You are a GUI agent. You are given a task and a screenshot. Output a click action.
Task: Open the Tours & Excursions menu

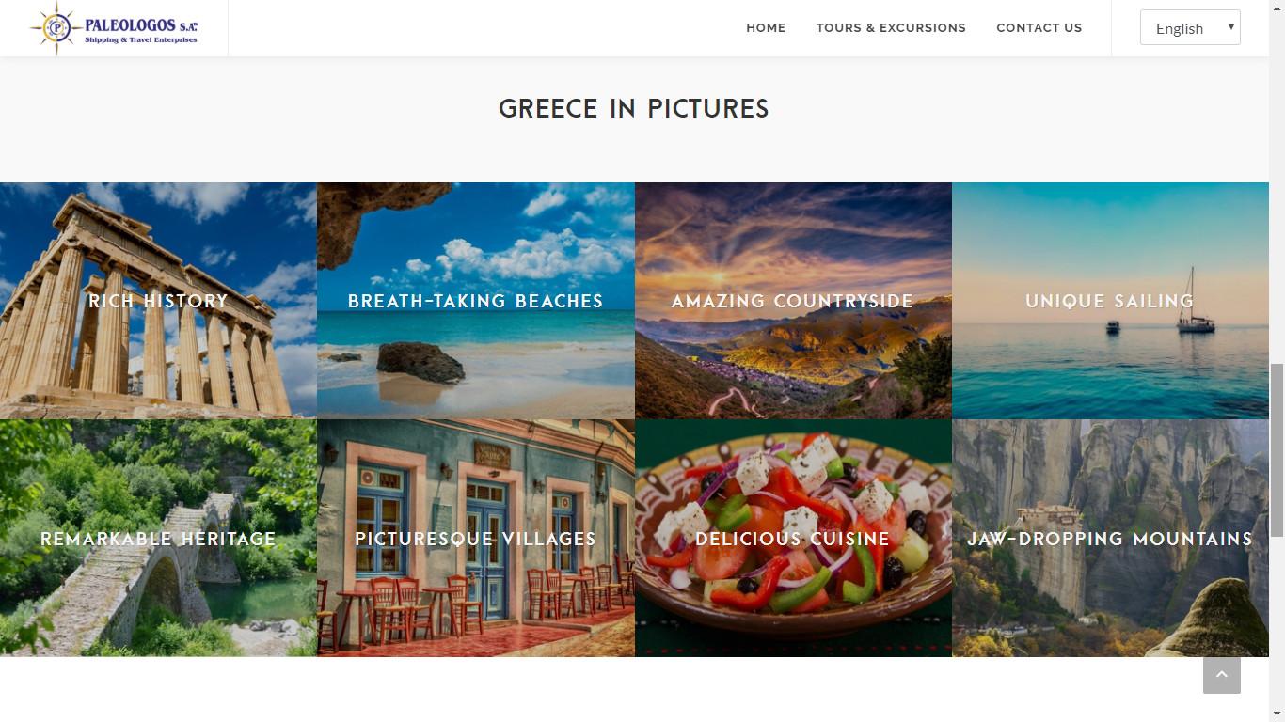pos(891,28)
